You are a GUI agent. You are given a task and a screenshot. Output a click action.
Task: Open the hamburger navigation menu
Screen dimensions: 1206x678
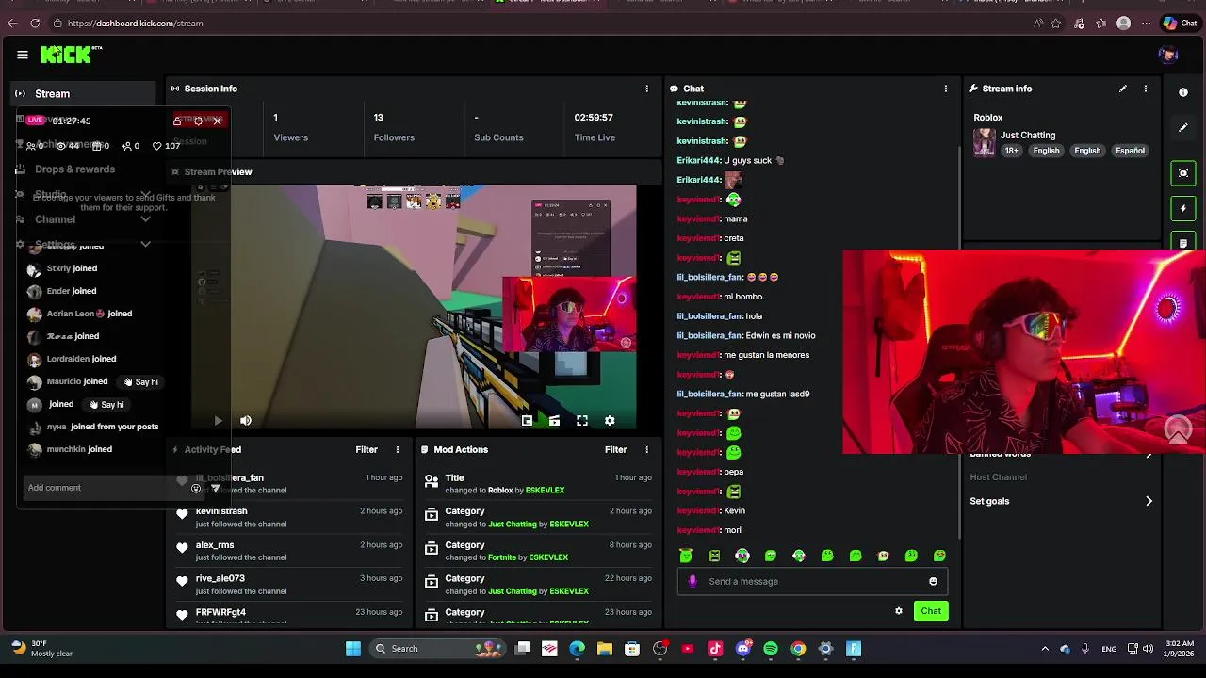[x=23, y=55]
